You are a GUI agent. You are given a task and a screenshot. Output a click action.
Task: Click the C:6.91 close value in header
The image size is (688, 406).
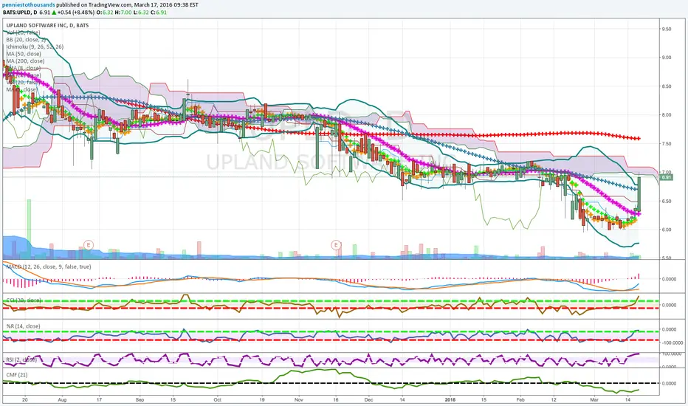point(159,13)
